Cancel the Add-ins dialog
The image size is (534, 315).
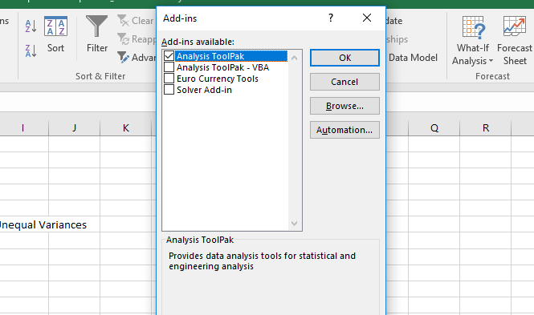[x=344, y=82]
